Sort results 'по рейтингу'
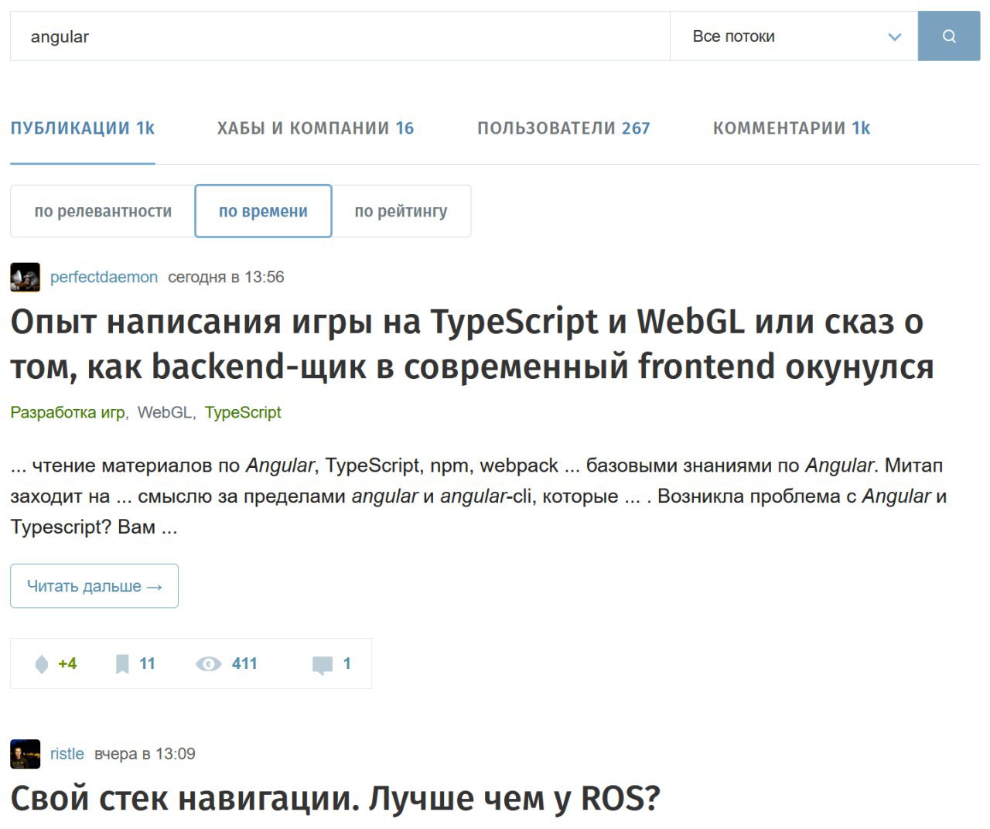The image size is (990, 829). point(401,211)
